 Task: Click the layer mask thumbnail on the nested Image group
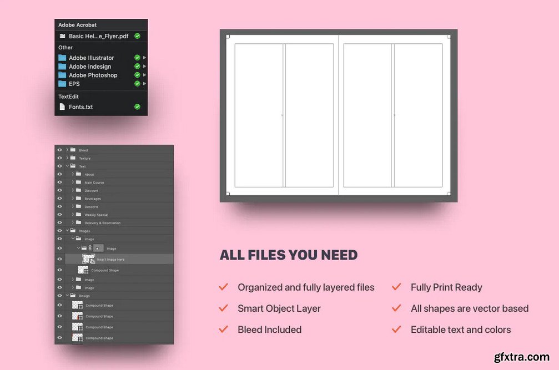(98, 249)
